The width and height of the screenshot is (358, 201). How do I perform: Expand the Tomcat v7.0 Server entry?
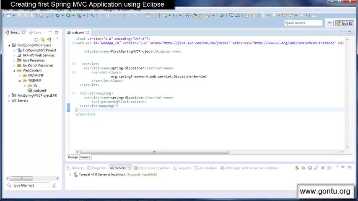[x=70, y=175]
